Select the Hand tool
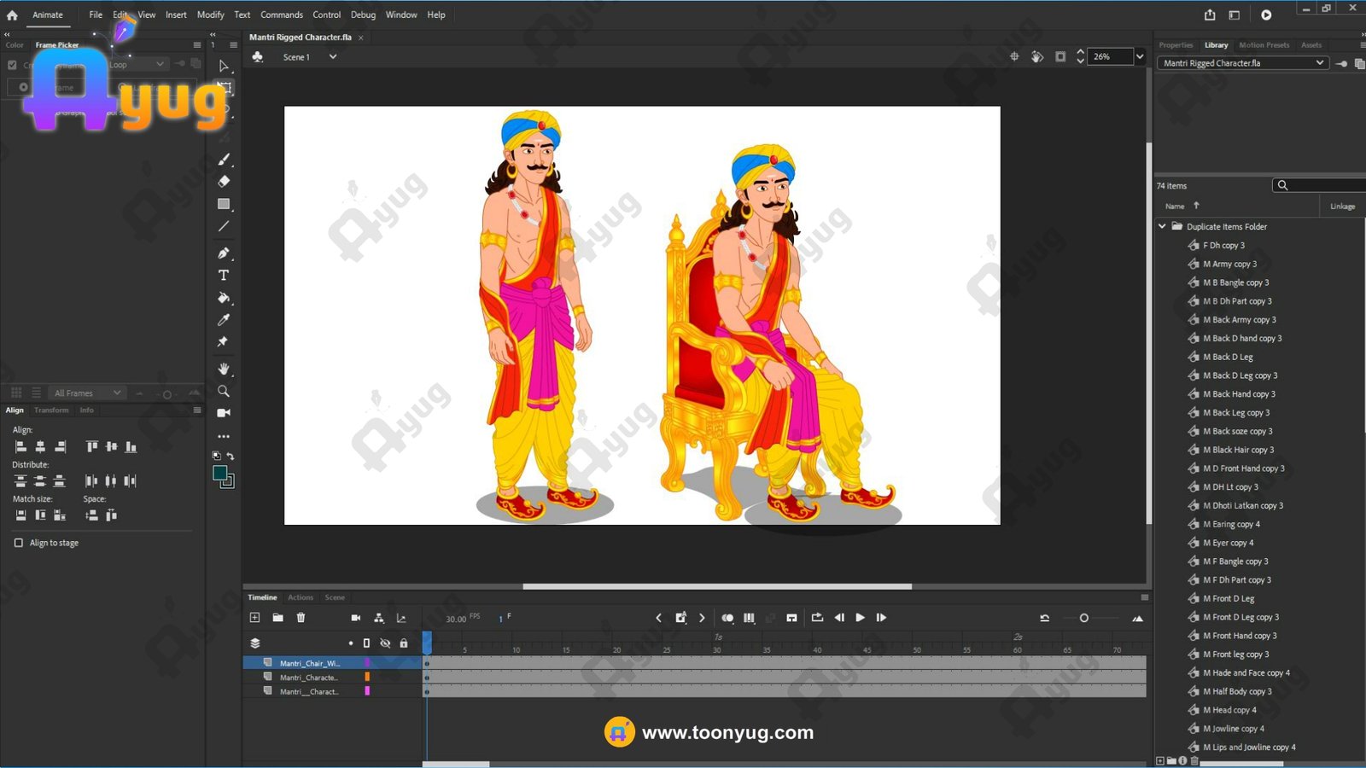The width and height of the screenshot is (1366, 768). coord(224,369)
